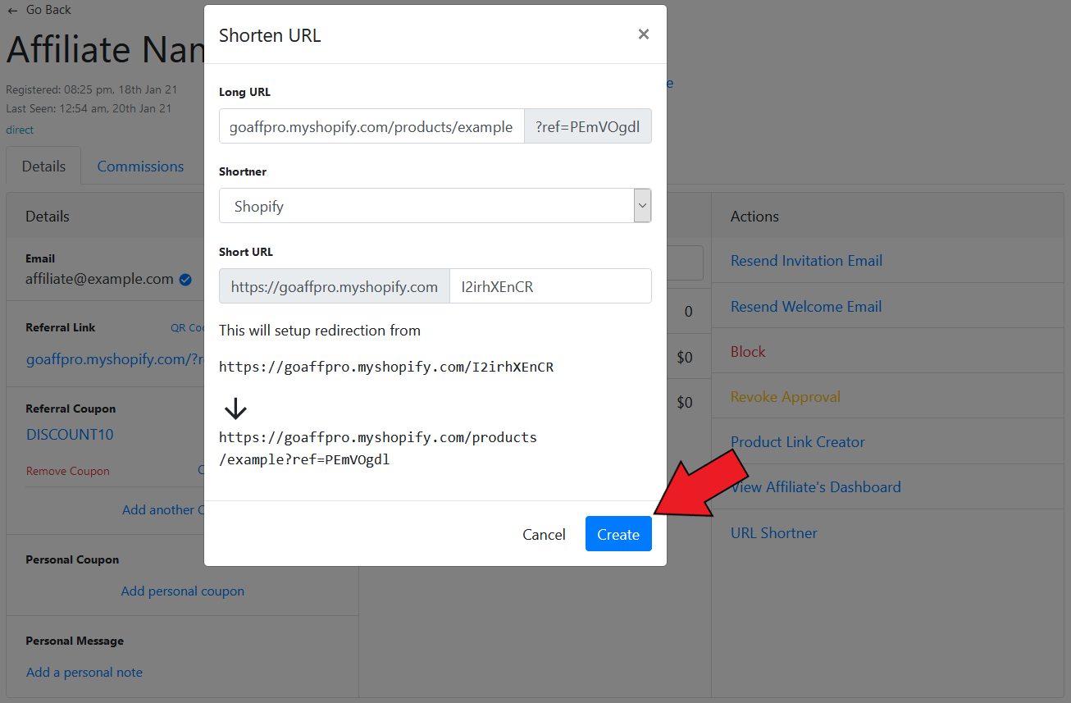Image resolution: width=1071 pixels, height=703 pixels.
Task: Click the Last Seen date text
Action: click(x=89, y=108)
